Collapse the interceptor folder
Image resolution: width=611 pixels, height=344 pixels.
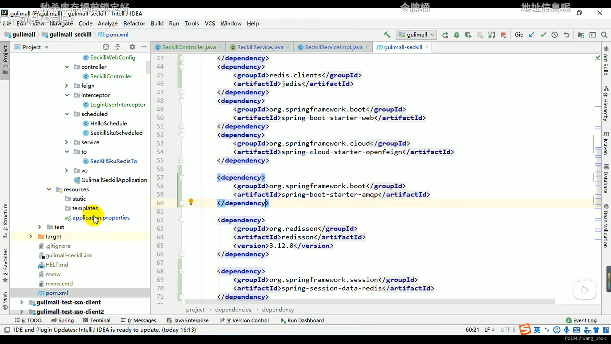pyautogui.click(x=67, y=95)
